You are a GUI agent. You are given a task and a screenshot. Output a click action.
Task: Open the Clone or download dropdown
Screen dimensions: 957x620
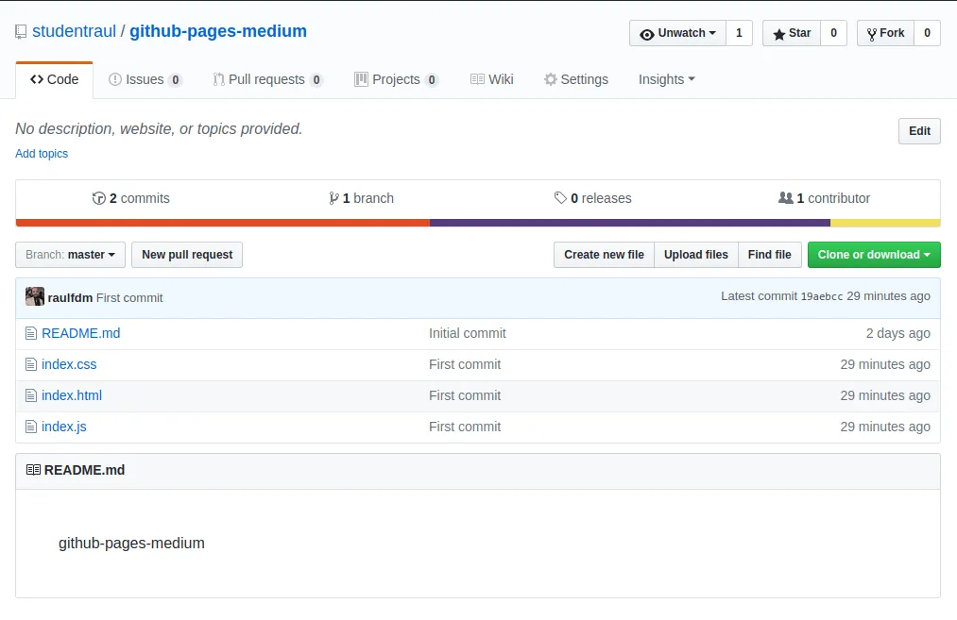[874, 255]
